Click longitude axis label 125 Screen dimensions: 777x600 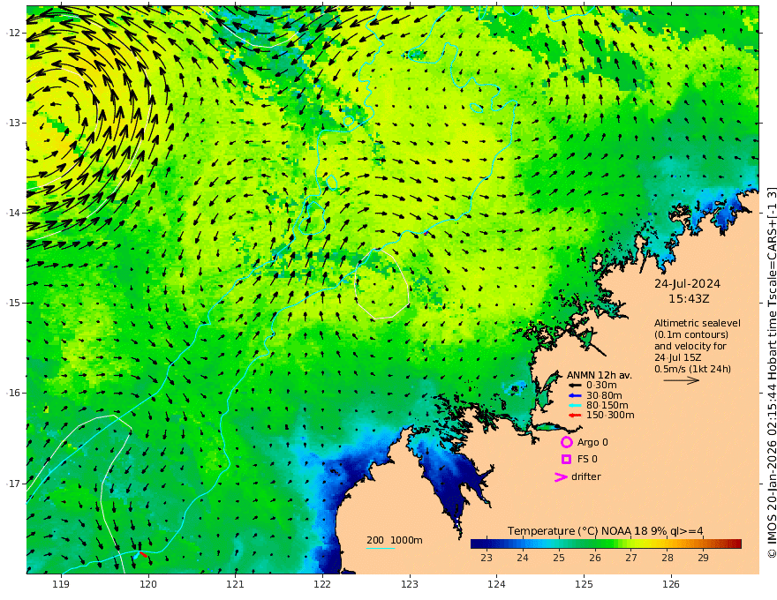[584, 584]
